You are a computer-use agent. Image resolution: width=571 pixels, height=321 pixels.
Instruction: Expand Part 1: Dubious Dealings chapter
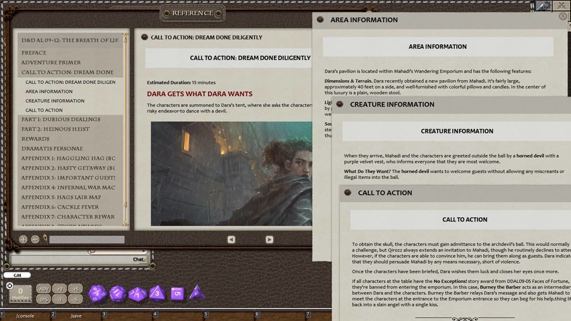[61, 119]
